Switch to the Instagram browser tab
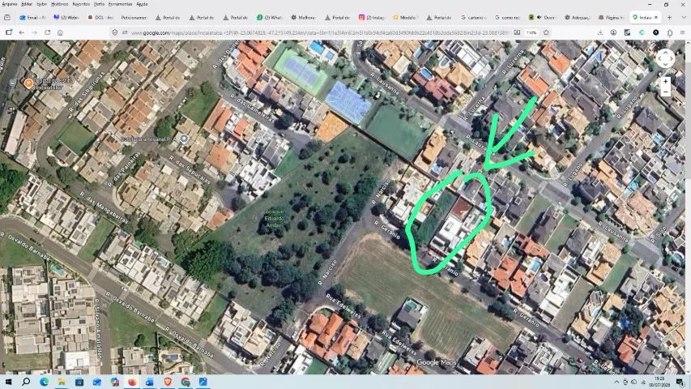 tap(372, 18)
